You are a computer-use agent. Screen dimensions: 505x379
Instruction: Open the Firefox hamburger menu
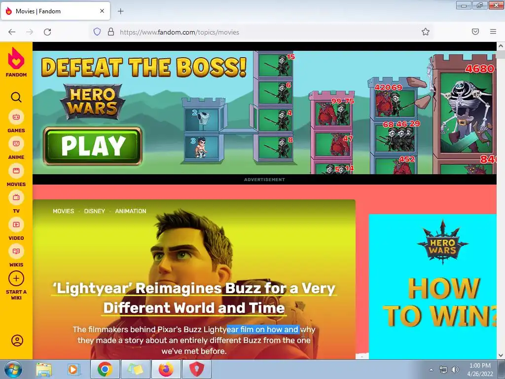[493, 32]
